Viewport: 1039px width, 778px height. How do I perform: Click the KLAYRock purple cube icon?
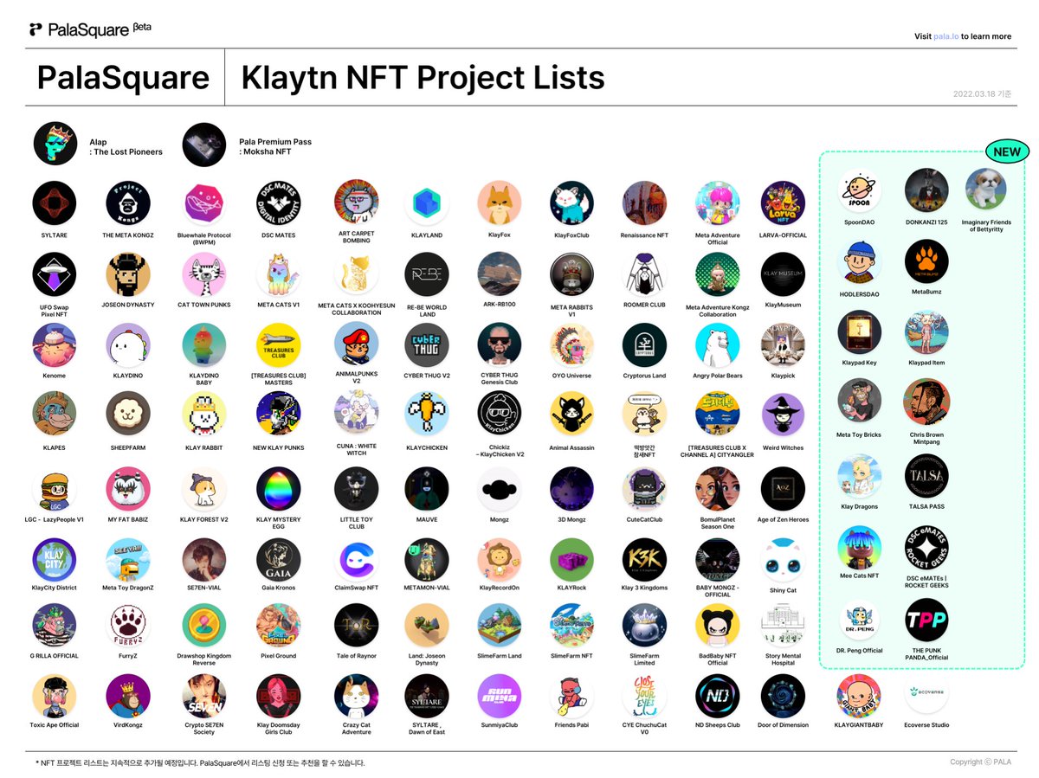coord(571,561)
